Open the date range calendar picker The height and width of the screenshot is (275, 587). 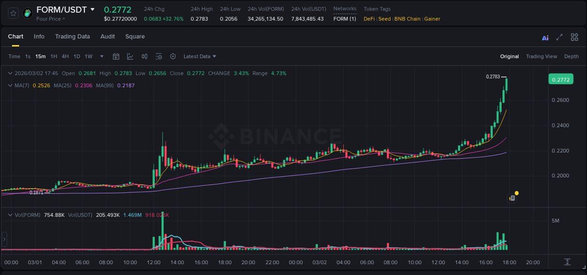(x=116, y=56)
